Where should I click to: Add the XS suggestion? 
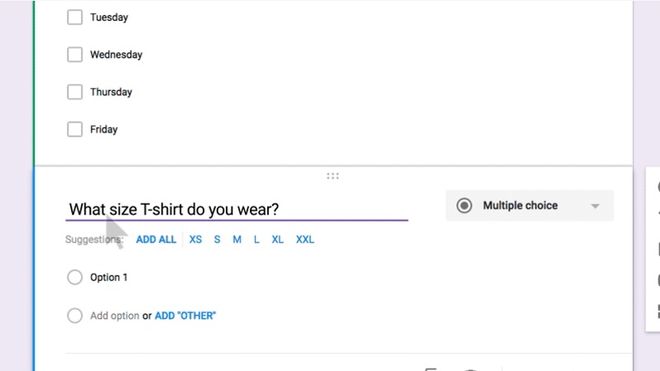196,240
